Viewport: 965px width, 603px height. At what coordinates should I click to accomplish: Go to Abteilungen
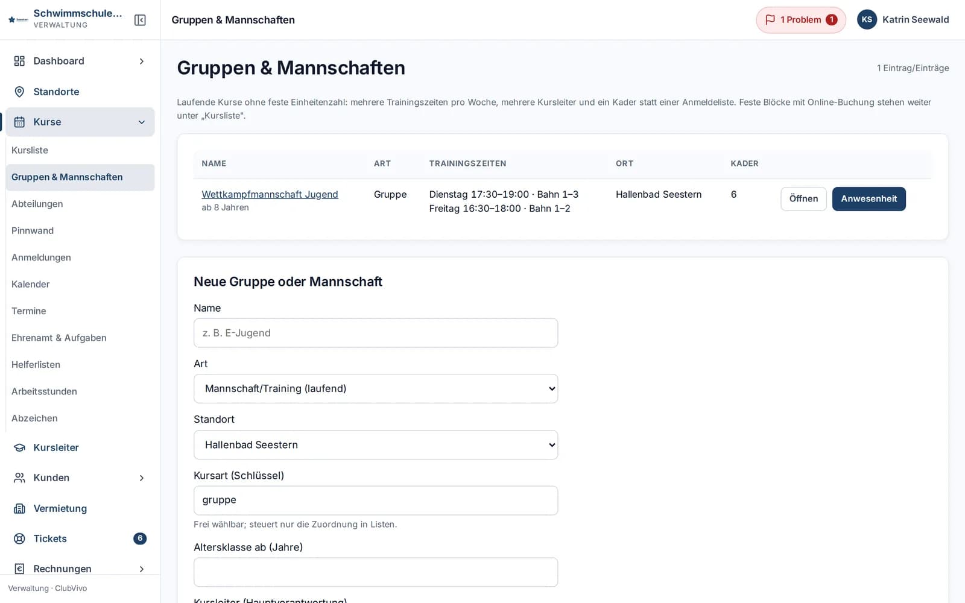coord(80,204)
